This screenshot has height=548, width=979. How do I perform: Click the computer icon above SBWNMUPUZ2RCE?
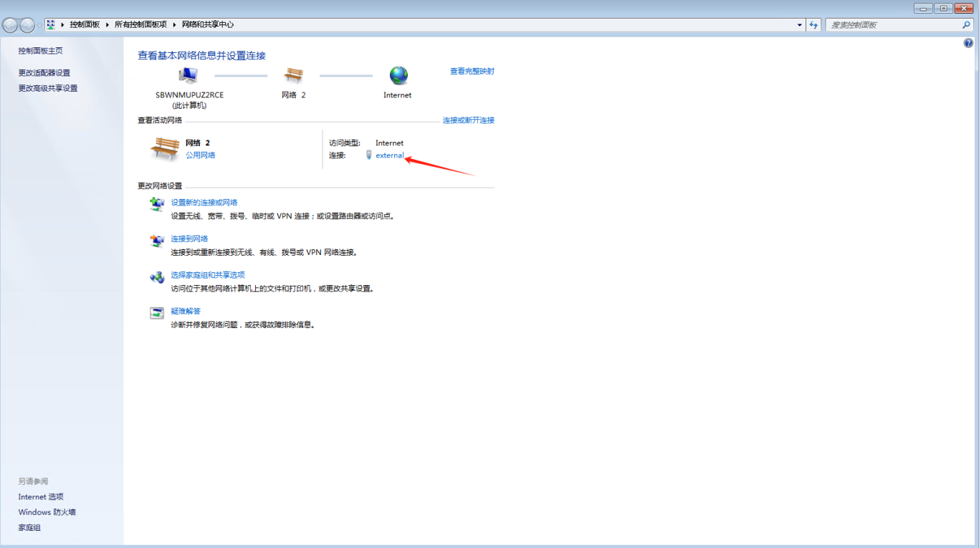click(x=188, y=75)
